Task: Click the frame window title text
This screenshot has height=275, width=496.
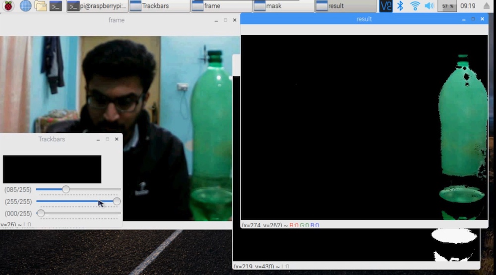Action: [117, 20]
